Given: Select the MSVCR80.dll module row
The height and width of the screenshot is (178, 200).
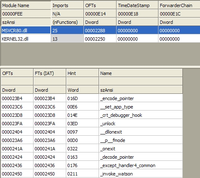Looking at the screenshot, I should point(100,31).
